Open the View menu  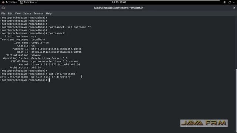click(x=18, y=13)
